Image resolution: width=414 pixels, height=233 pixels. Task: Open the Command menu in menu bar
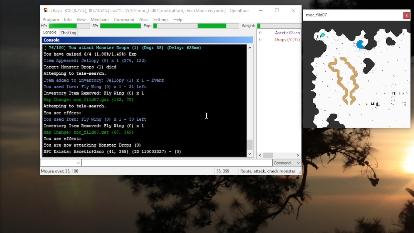(124, 19)
